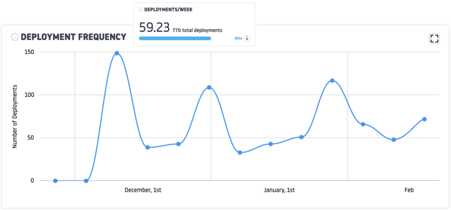Screen dimensions: 451x210
Task: Click the December, 1st axis label
Action: pyautogui.click(x=143, y=190)
